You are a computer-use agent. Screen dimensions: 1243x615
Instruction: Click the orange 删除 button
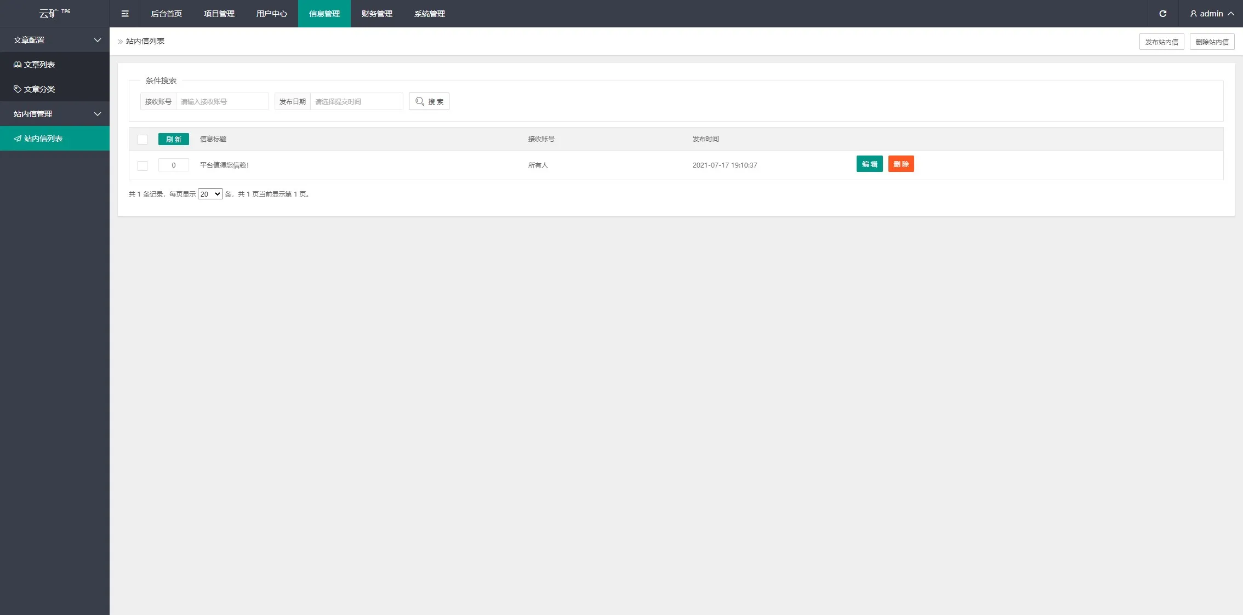[x=900, y=164]
